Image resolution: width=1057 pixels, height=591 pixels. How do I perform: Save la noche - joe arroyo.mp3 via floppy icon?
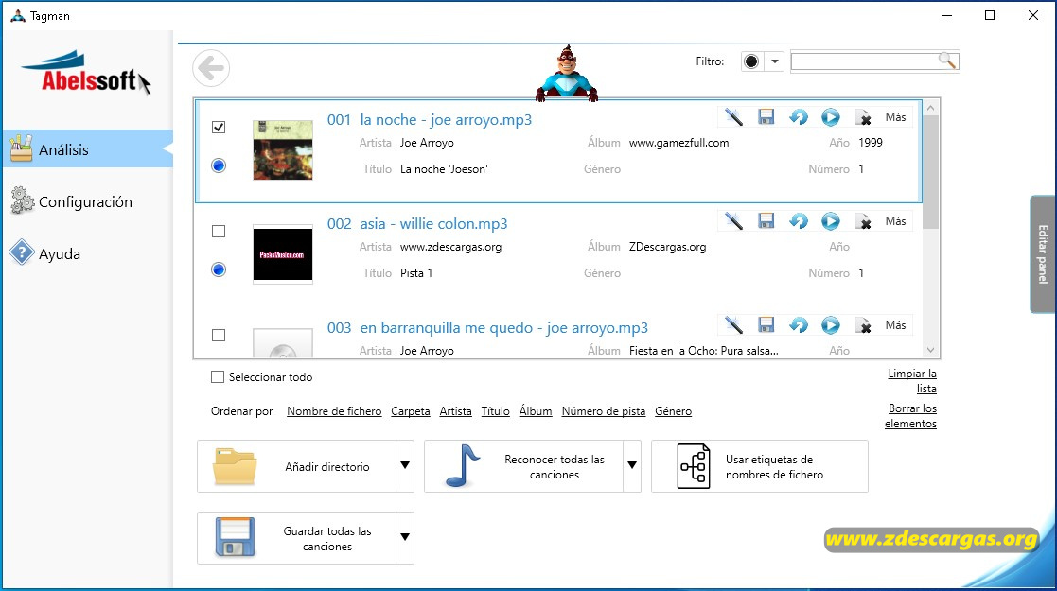pyautogui.click(x=766, y=117)
